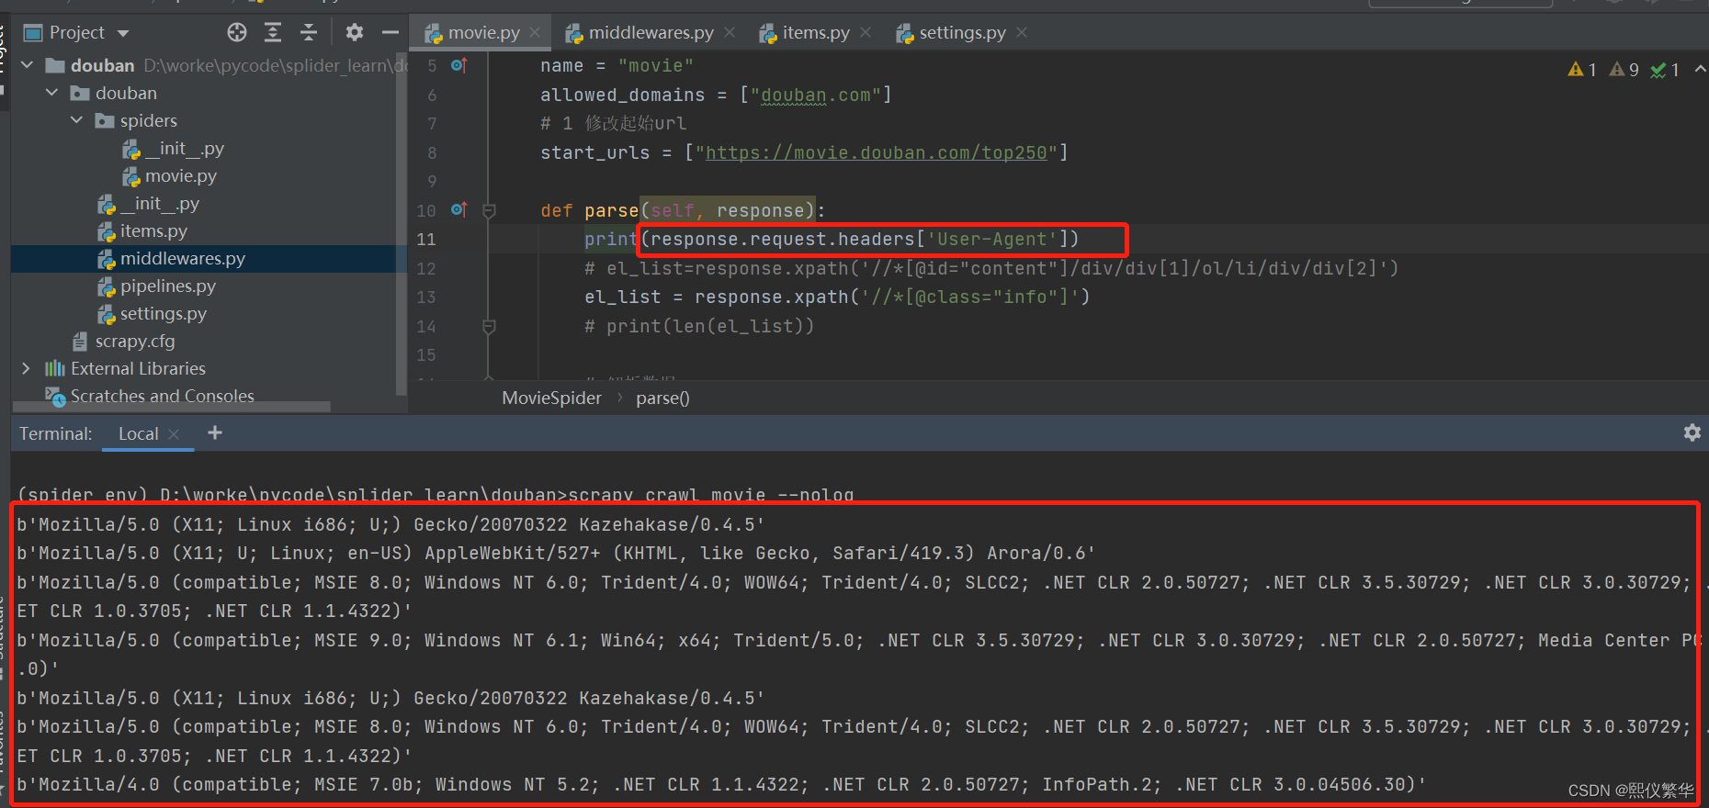Click the __init__.py file beside items.py
1709x808 pixels.
click(x=149, y=203)
